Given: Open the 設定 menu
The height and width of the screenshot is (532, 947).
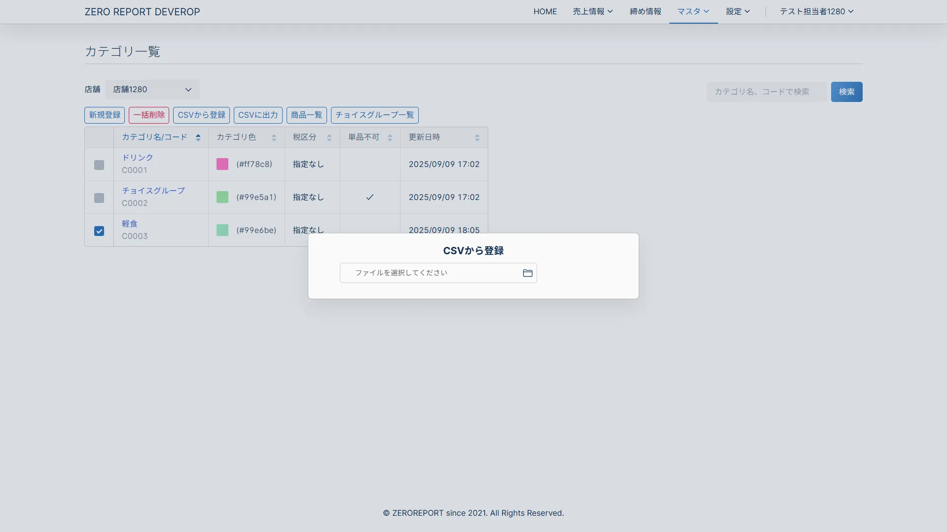Looking at the screenshot, I should tap(737, 11).
